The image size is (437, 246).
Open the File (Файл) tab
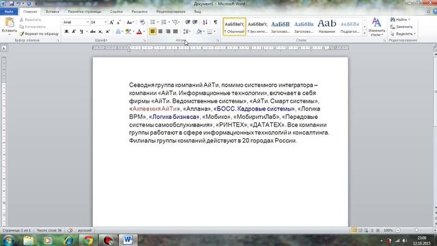click(9, 12)
